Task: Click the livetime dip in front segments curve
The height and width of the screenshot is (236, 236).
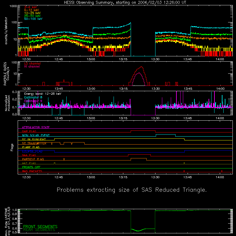Action: 138,231
